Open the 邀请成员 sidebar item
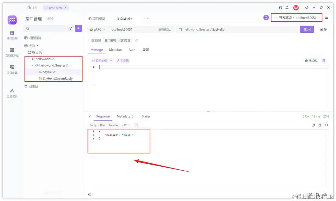The height and width of the screenshot is (201, 336). [12, 93]
